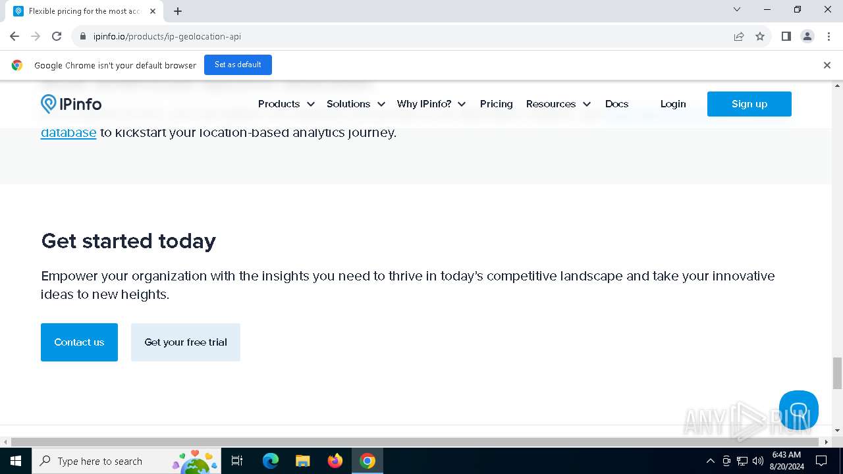
Task: Click the Login link
Action: (673, 104)
